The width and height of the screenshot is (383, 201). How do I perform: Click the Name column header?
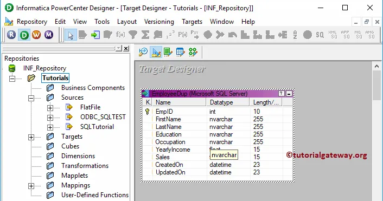point(179,102)
